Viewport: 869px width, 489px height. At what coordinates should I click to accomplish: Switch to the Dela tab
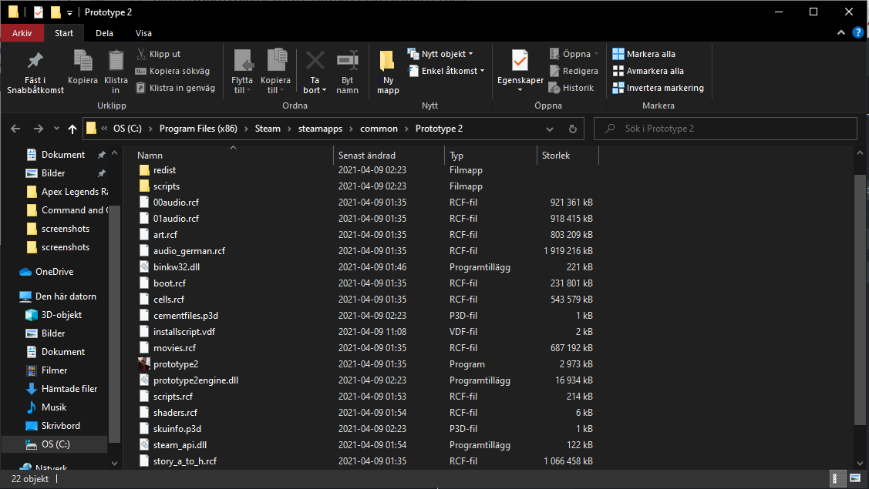[104, 33]
